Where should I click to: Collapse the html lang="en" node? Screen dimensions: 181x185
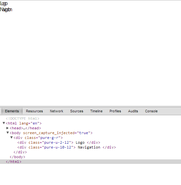(4, 123)
